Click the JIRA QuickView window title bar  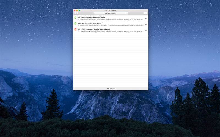pyautogui.click(x=111, y=10)
